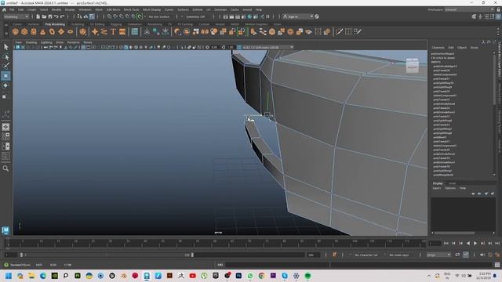This screenshot has height=282, width=502.
Task: Open the Shading panel menu
Action: point(31,42)
